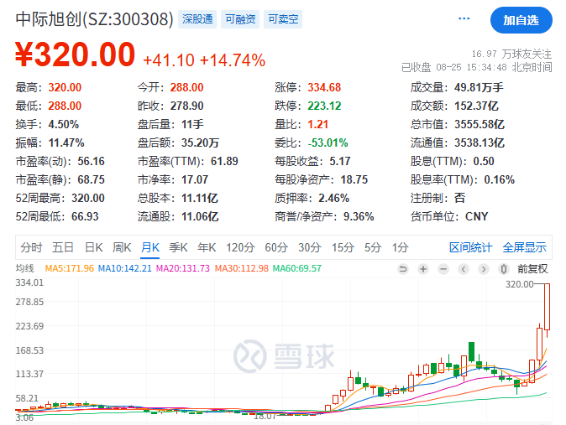This screenshot has width=566, height=425.
Task: Click the MA60:69.57 indicator label
Action: click(x=297, y=268)
